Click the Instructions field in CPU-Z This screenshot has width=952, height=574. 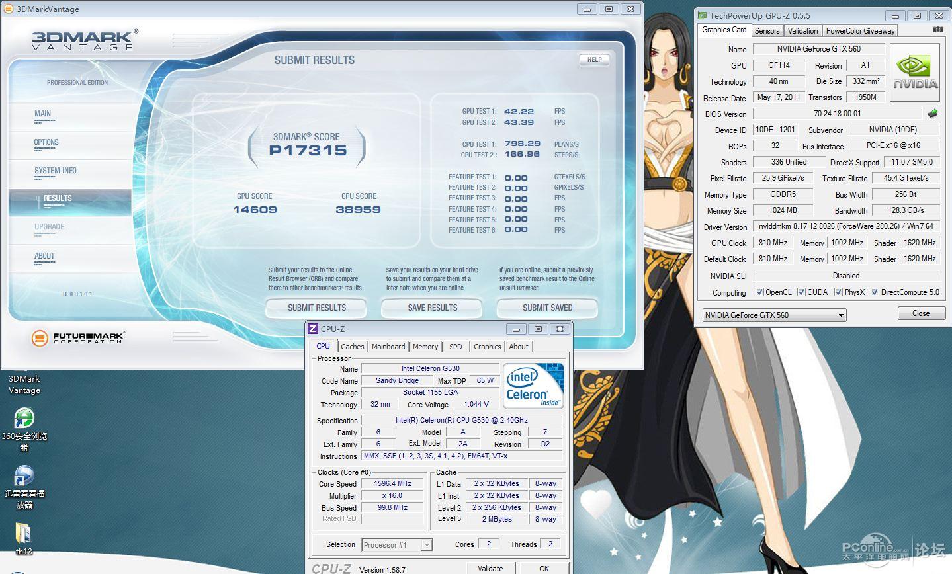pyautogui.click(x=461, y=456)
